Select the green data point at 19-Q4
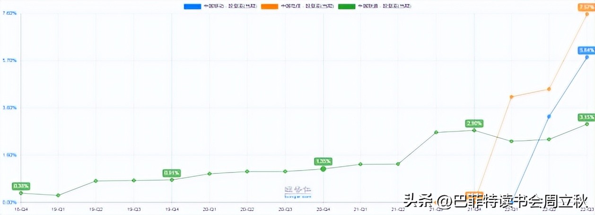This screenshot has width=595, height=215. 172,180
